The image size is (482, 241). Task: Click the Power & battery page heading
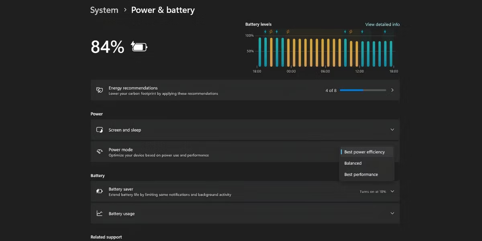[x=163, y=10]
